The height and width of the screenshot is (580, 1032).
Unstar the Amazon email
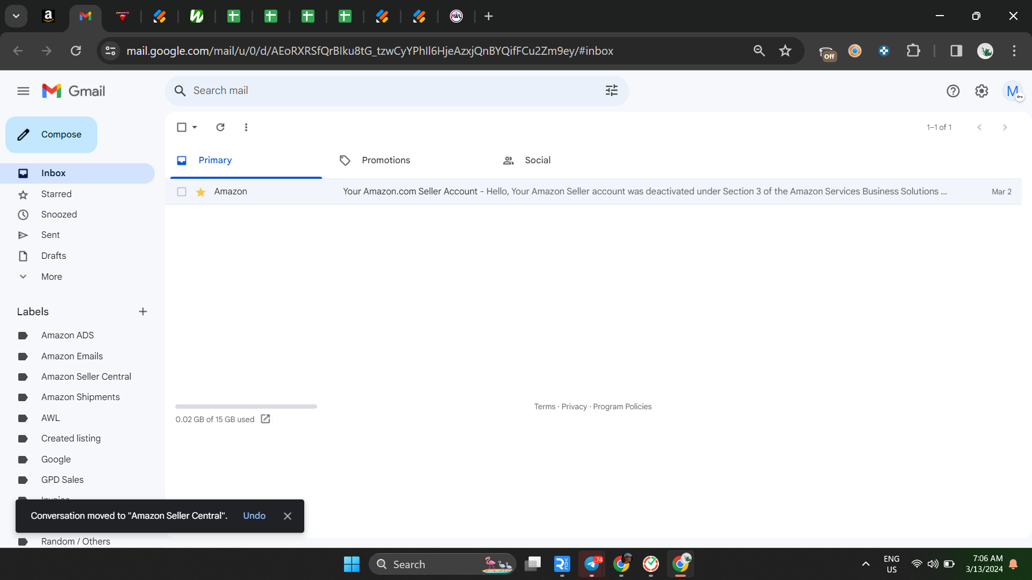[x=201, y=192]
